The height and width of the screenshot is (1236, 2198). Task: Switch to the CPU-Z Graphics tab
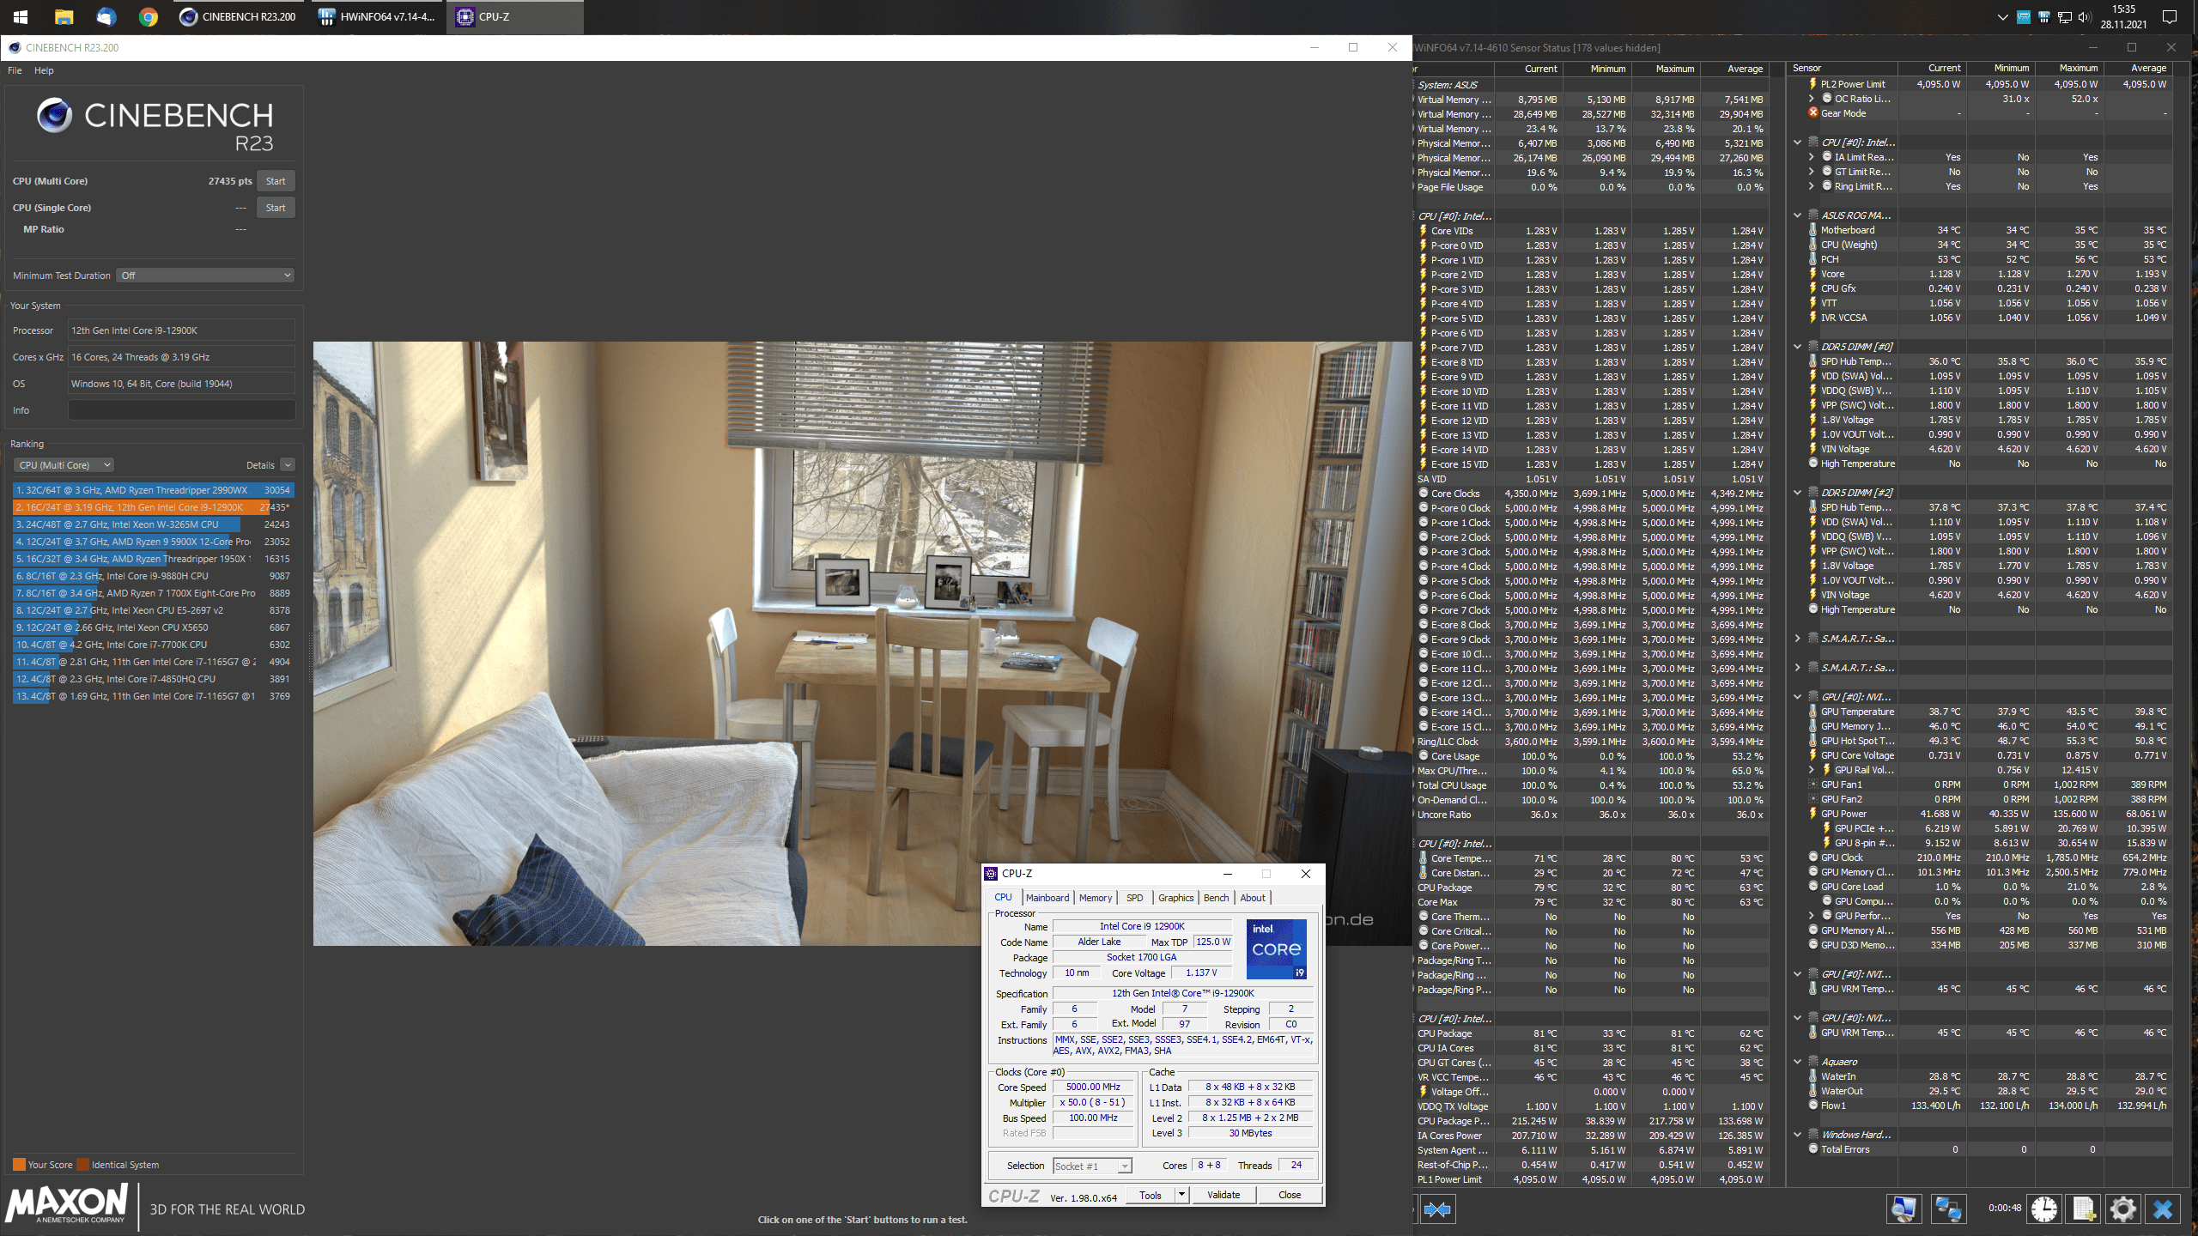click(1175, 898)
